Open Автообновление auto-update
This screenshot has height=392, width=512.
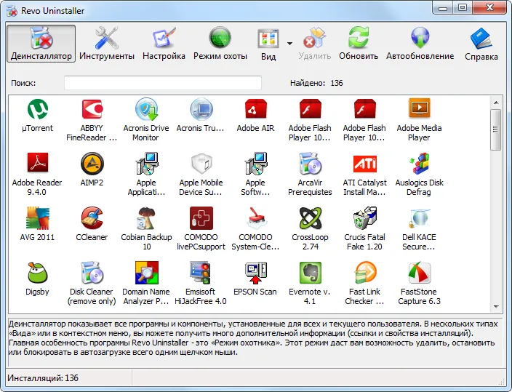point(420,44)
